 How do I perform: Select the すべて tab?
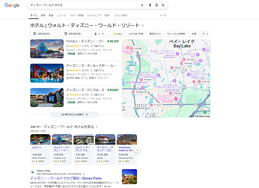(34, 15)
